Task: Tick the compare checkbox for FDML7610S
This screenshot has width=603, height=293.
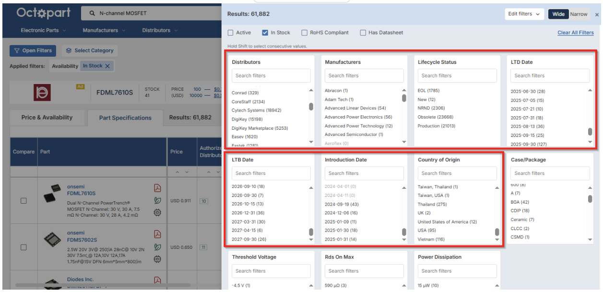Action: pos(24,201)
